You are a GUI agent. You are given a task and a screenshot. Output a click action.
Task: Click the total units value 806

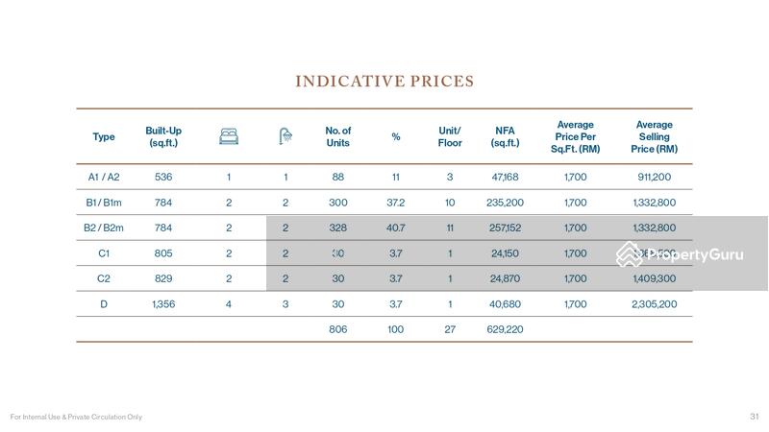pos(337,329)
